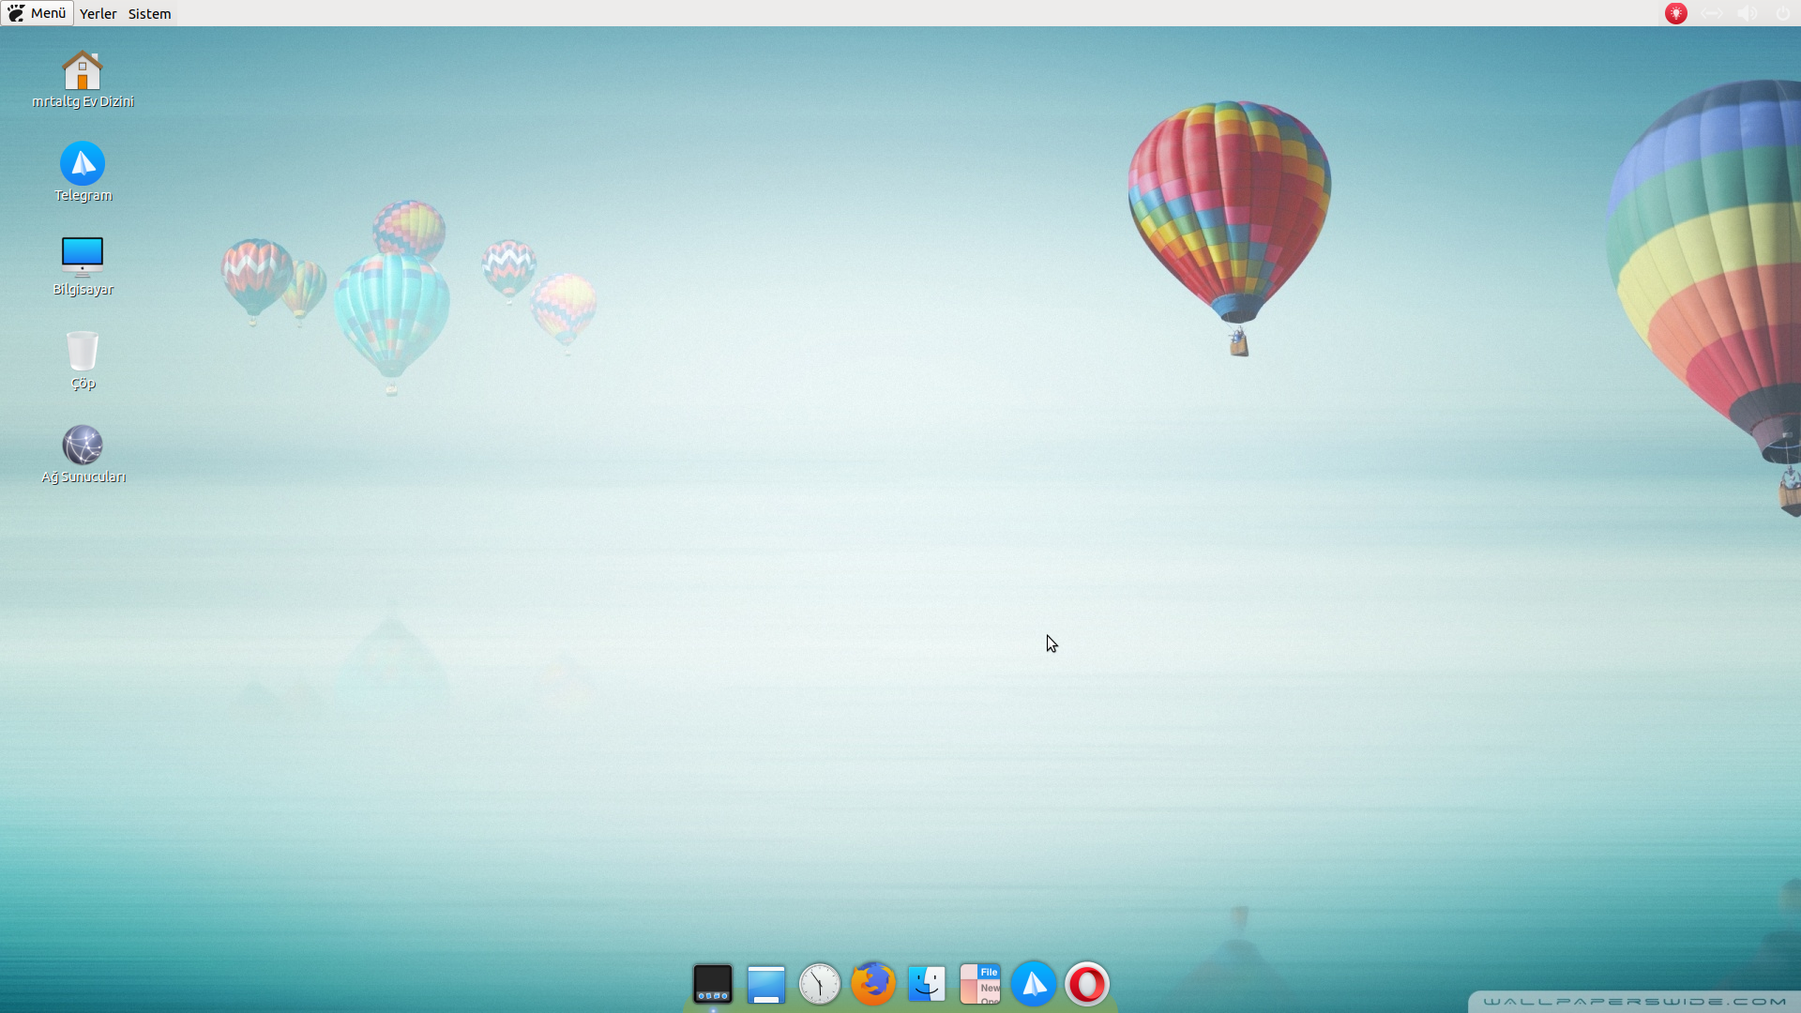The image size is (1801, 1013).
Task: Click the analog clock dock icon
Action: pyautogui.click(x=819, y=984)
